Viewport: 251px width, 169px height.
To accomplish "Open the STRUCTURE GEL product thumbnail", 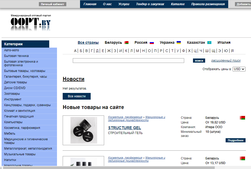I will point(83,130).
